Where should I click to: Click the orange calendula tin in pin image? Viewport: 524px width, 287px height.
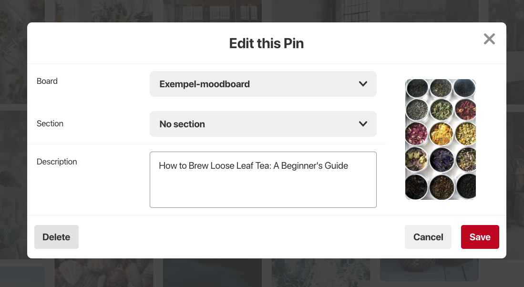click(441, 133)
